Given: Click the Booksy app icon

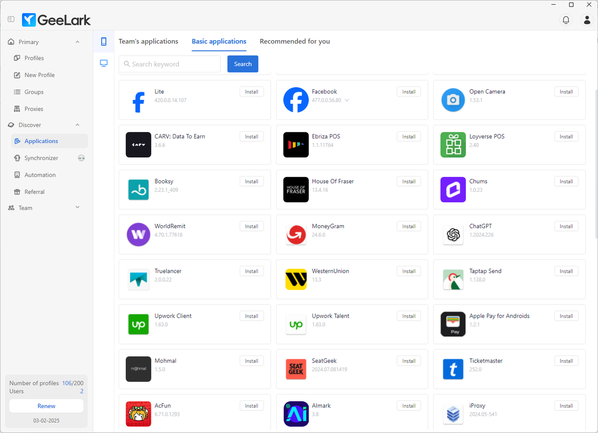Looking at the screenshot, I should (138, 190).
